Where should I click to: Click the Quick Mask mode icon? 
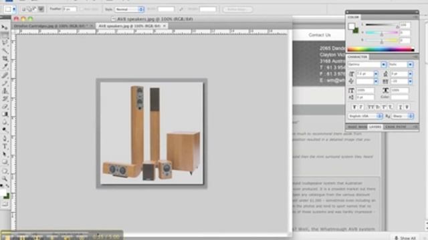click(5, 204)
